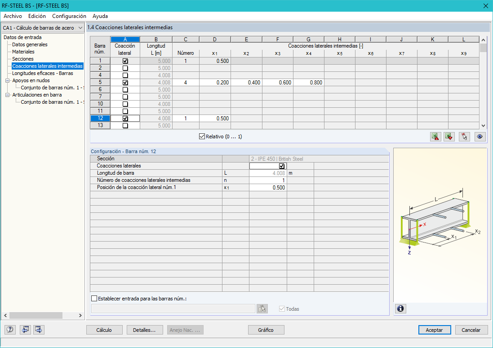Enable lateral restraint for member 7
The height and width of the screenshot is (348, 493).
click(x=125, y=97)
